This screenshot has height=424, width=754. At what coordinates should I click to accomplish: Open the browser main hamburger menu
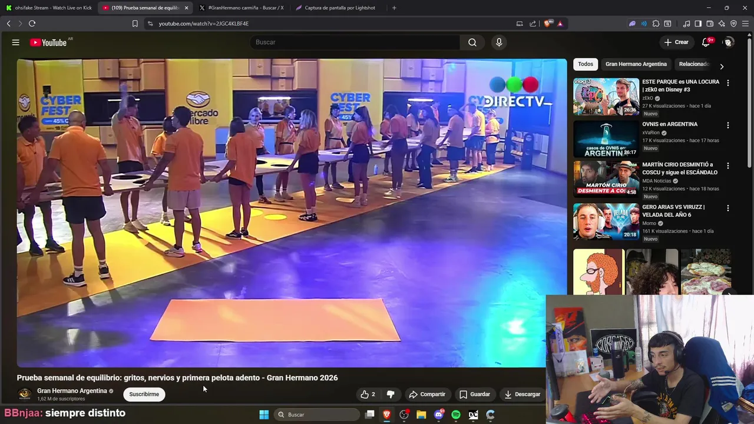745,24
